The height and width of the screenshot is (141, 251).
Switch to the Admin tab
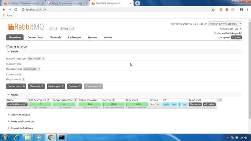[x=108, y=38]
